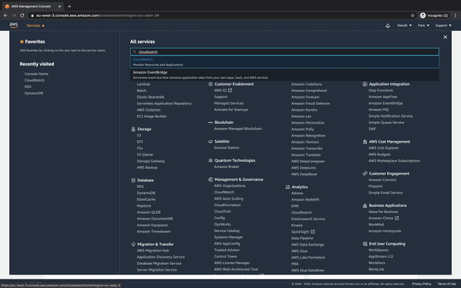Open the Support dropdown menu

(443, 26)
